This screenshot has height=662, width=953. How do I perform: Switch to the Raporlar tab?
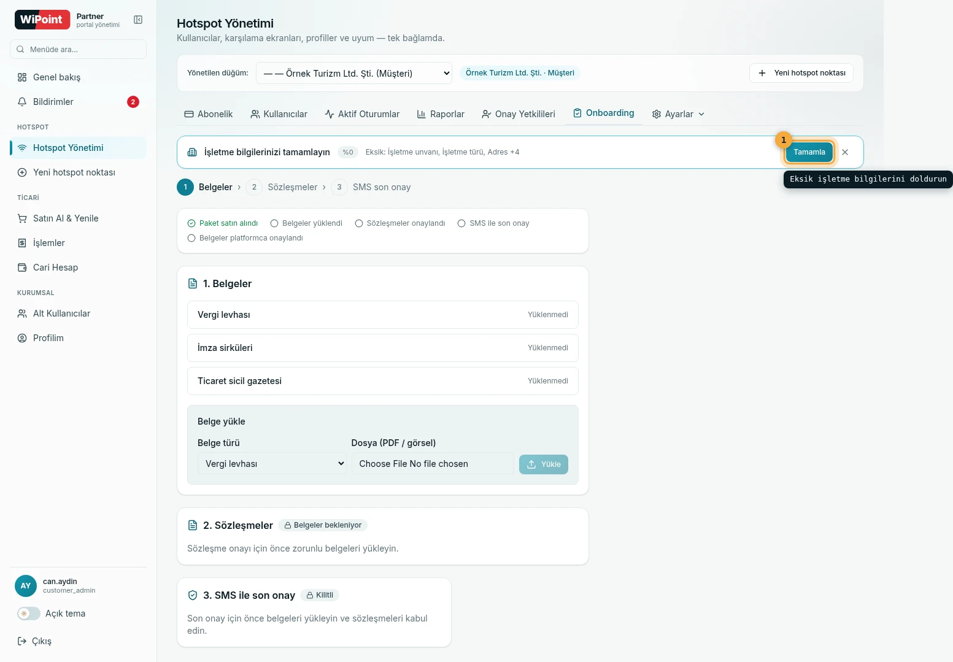(441, 114)
